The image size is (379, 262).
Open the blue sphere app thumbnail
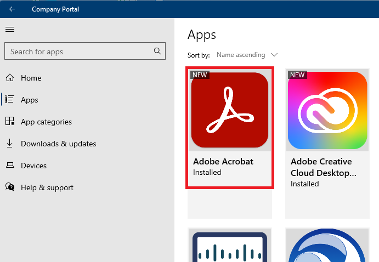coord(327,247)
